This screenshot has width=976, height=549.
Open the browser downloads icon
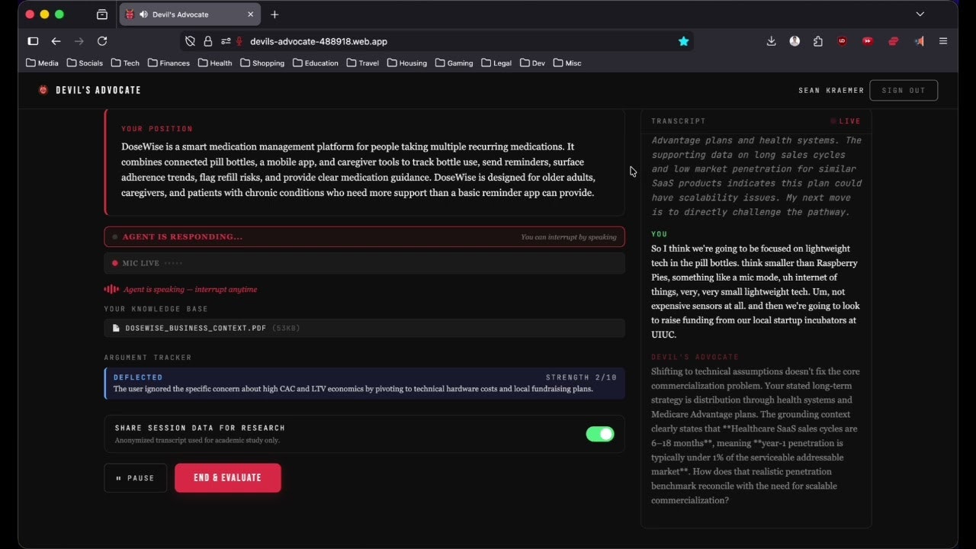(x=771, y=41)
